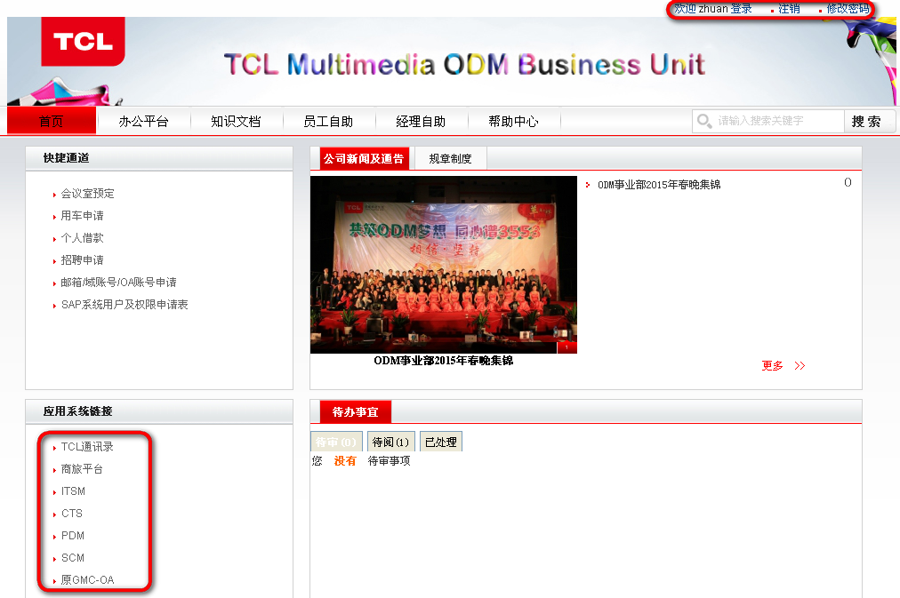Open the 会议室预定 shortcut
Viewport: 900px width, 598px height.
pos(87,194)
